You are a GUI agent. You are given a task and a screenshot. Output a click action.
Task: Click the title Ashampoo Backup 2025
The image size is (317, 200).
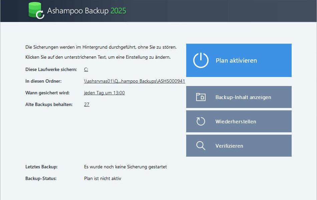tap(86, 11)
